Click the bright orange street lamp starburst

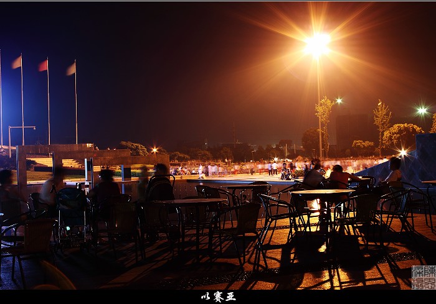[318, 44]
